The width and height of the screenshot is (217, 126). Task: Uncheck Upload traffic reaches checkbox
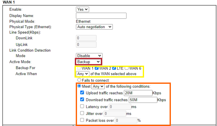[x=82, y=93]
